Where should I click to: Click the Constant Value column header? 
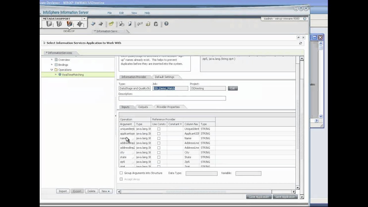(175, 124)
